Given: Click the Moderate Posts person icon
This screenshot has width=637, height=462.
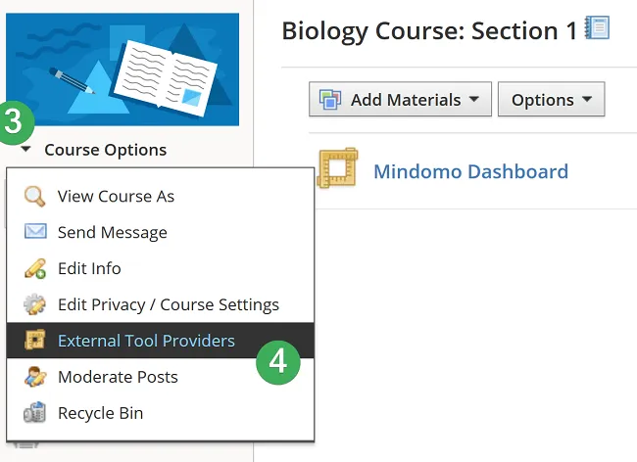Looking at the screenshot, I should click(x=35, y=377).
